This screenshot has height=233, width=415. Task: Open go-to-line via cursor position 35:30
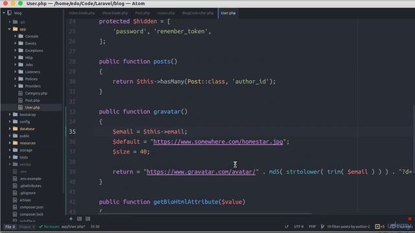point(95,227)
